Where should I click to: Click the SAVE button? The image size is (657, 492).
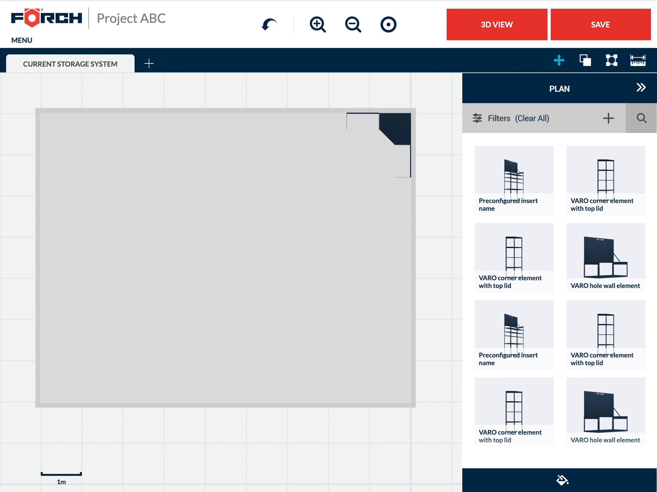600,25
